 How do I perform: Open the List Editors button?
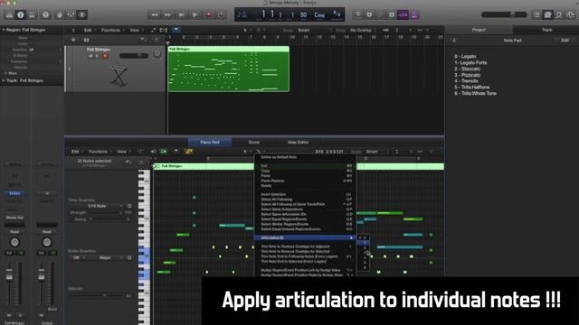click(536, 14)
